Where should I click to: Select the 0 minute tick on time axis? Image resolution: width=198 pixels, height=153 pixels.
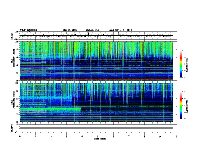[20, 136]
